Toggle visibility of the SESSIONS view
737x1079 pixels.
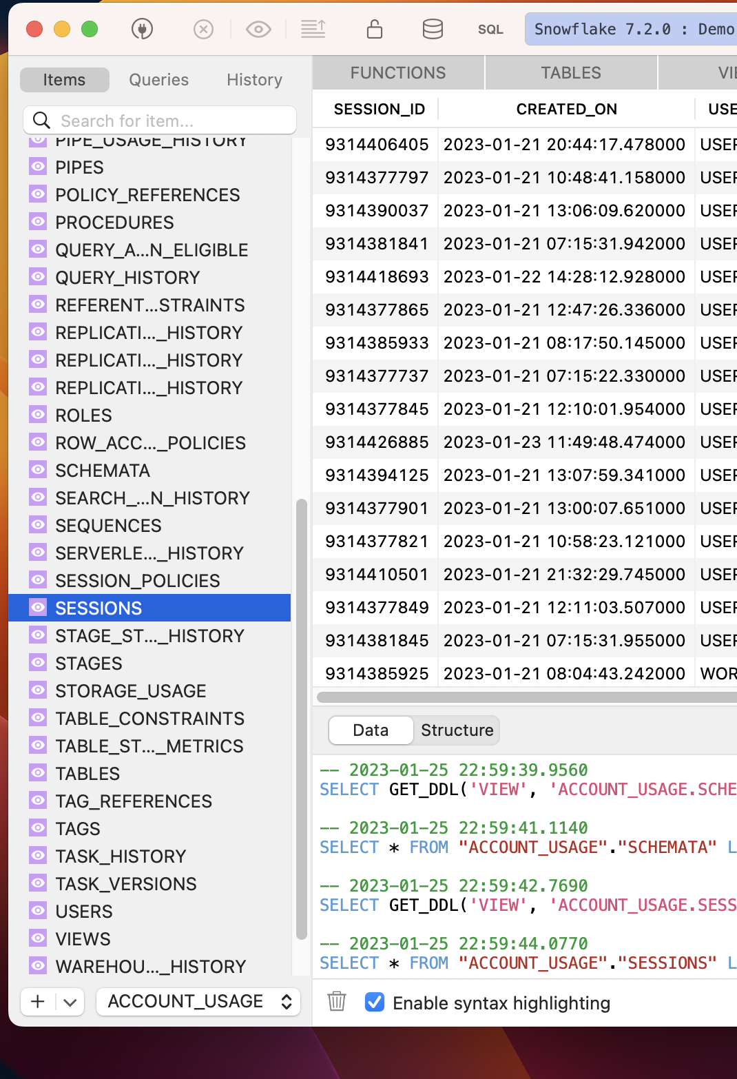pos(37,608)
